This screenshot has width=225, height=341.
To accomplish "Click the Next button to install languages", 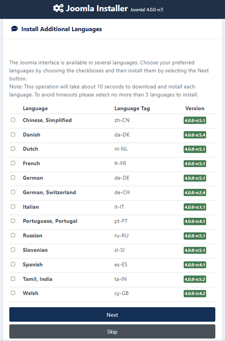I will [112, 314].
